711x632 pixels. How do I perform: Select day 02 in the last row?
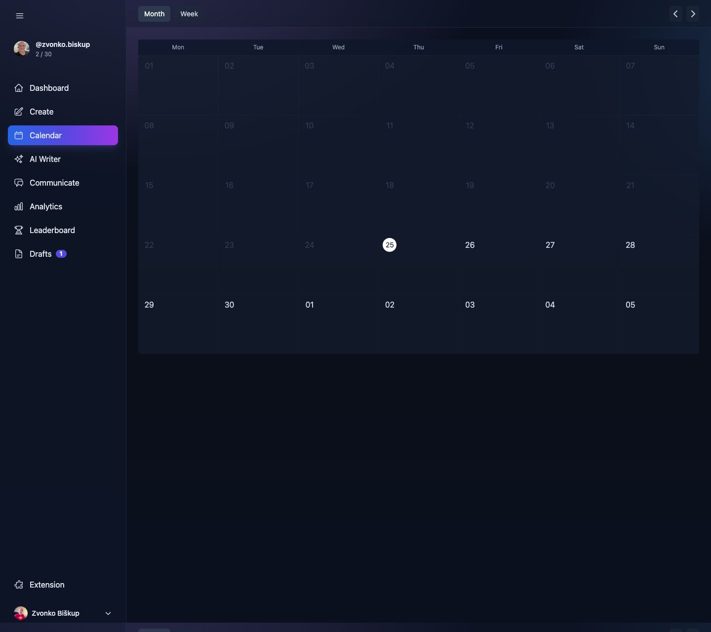tap(390, 305)
